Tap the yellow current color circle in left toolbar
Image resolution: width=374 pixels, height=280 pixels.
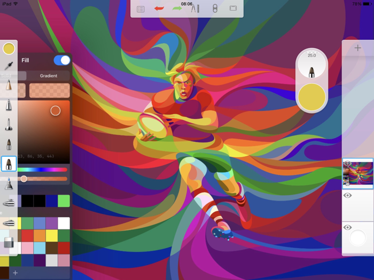pyautogui.click(x=9, y=49)
